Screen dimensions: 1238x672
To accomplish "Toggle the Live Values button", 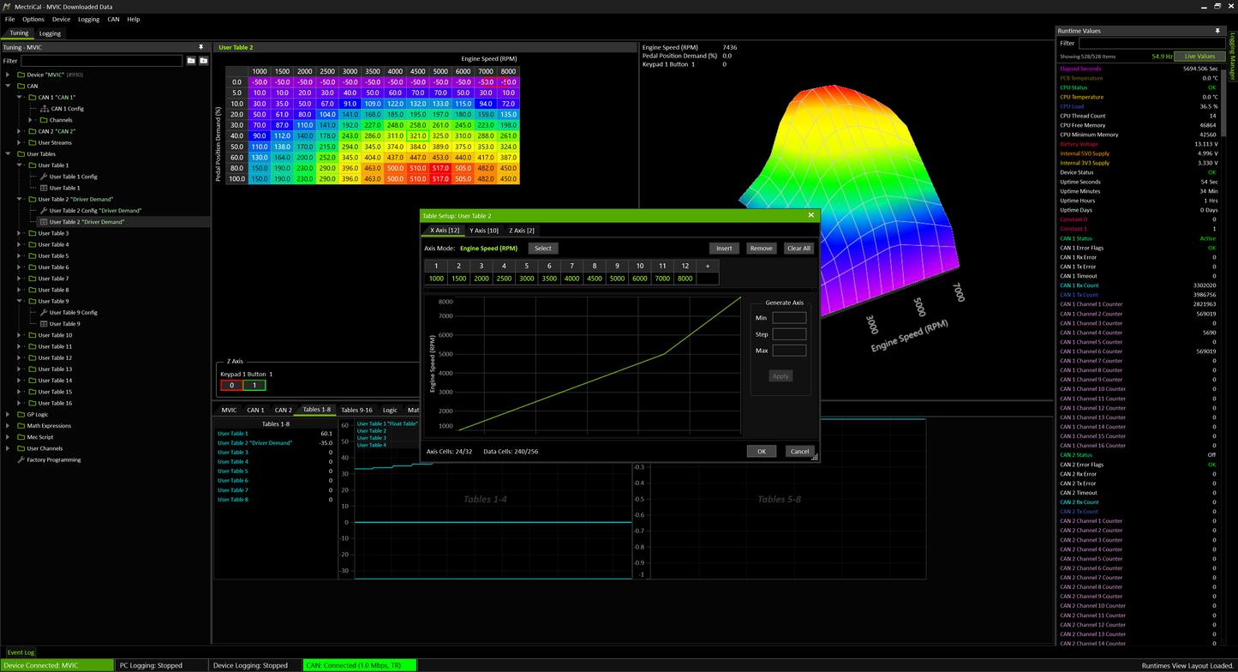I will click(1199, 57).
